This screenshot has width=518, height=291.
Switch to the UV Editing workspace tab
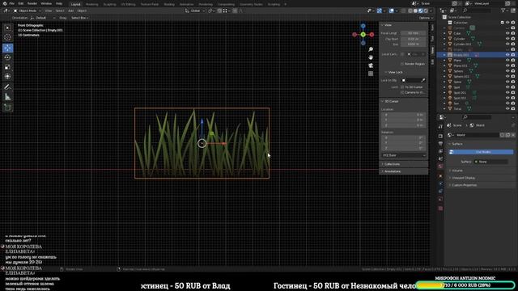[128, 4]
